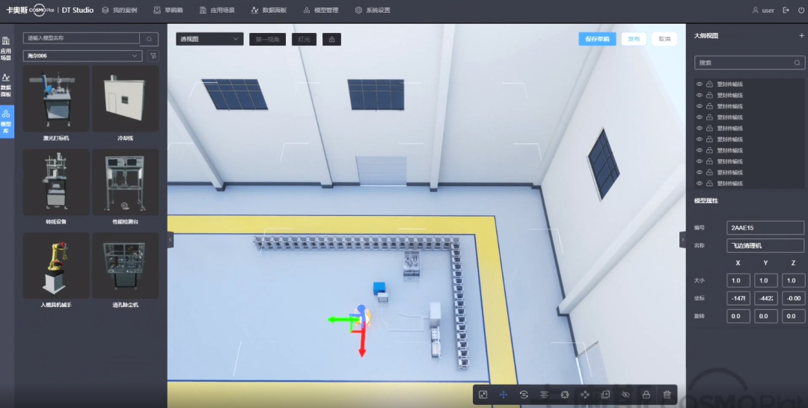The width and height of the screenshot is (808, 408).
Task: Open the 透视图 view dropdown
Action: (209, 39)
